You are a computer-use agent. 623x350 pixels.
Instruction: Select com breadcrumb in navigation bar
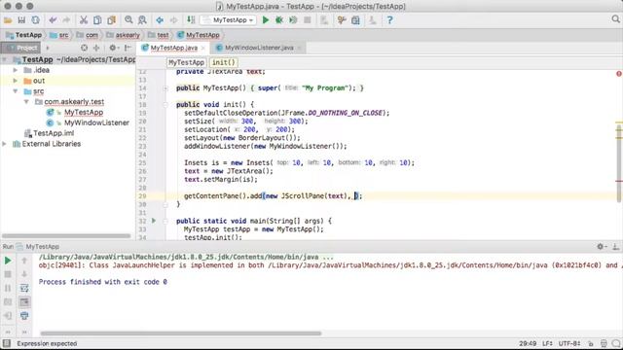[87, 35]
